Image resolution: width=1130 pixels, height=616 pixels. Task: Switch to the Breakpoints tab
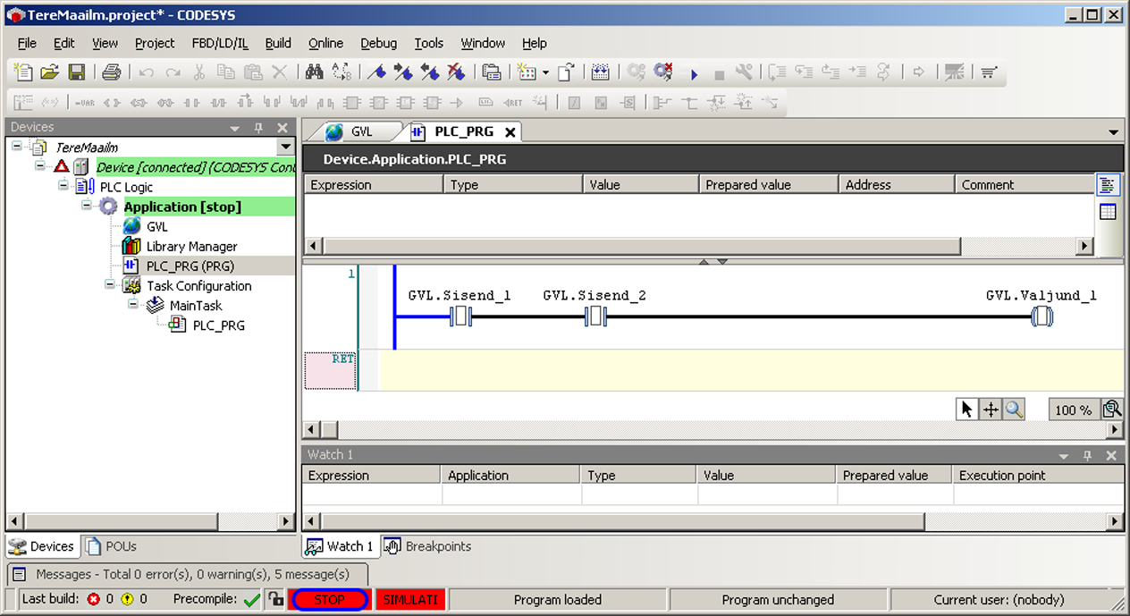(x=428, y=546)
